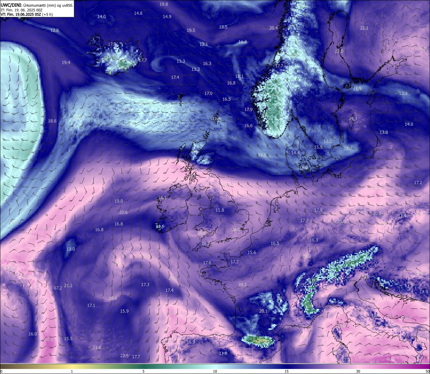This screenshot has width=430, height=374.
Task: Click the 23.0 value over Sweden
Action: coord(339,51)
